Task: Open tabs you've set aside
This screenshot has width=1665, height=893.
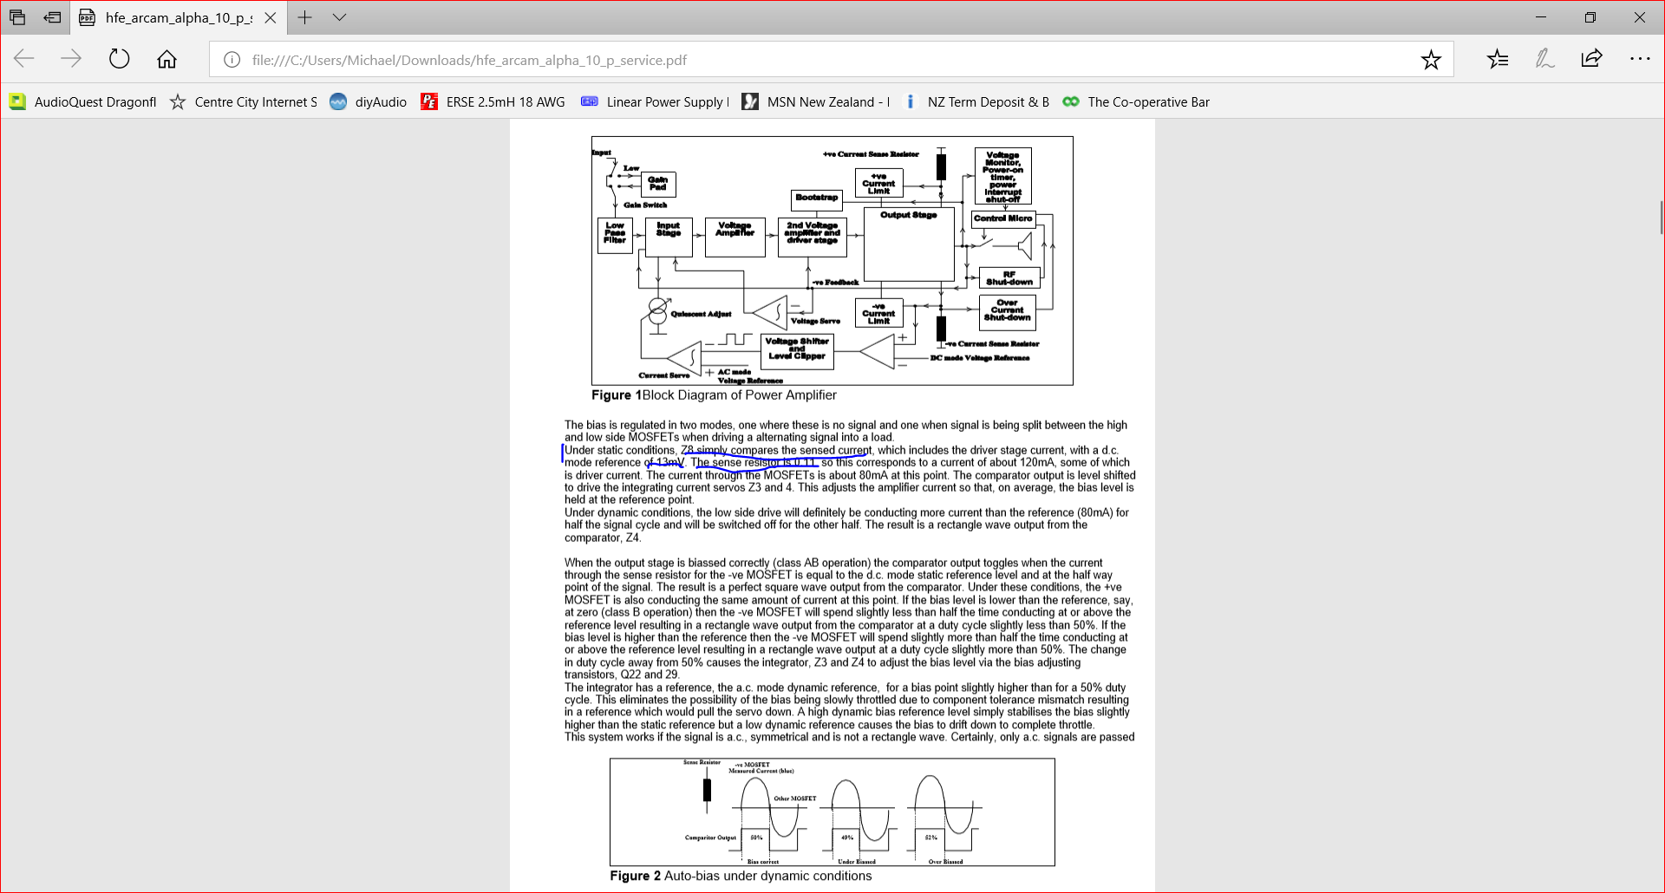Action: (x=17, y=17)
